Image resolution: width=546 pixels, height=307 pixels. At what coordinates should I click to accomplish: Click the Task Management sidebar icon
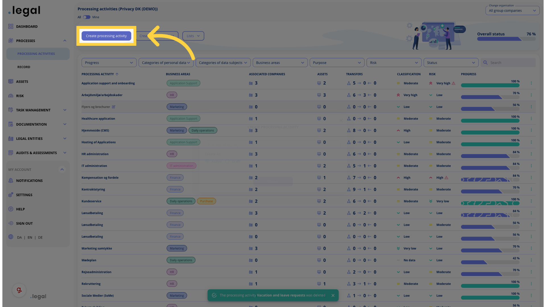(11, 110)
